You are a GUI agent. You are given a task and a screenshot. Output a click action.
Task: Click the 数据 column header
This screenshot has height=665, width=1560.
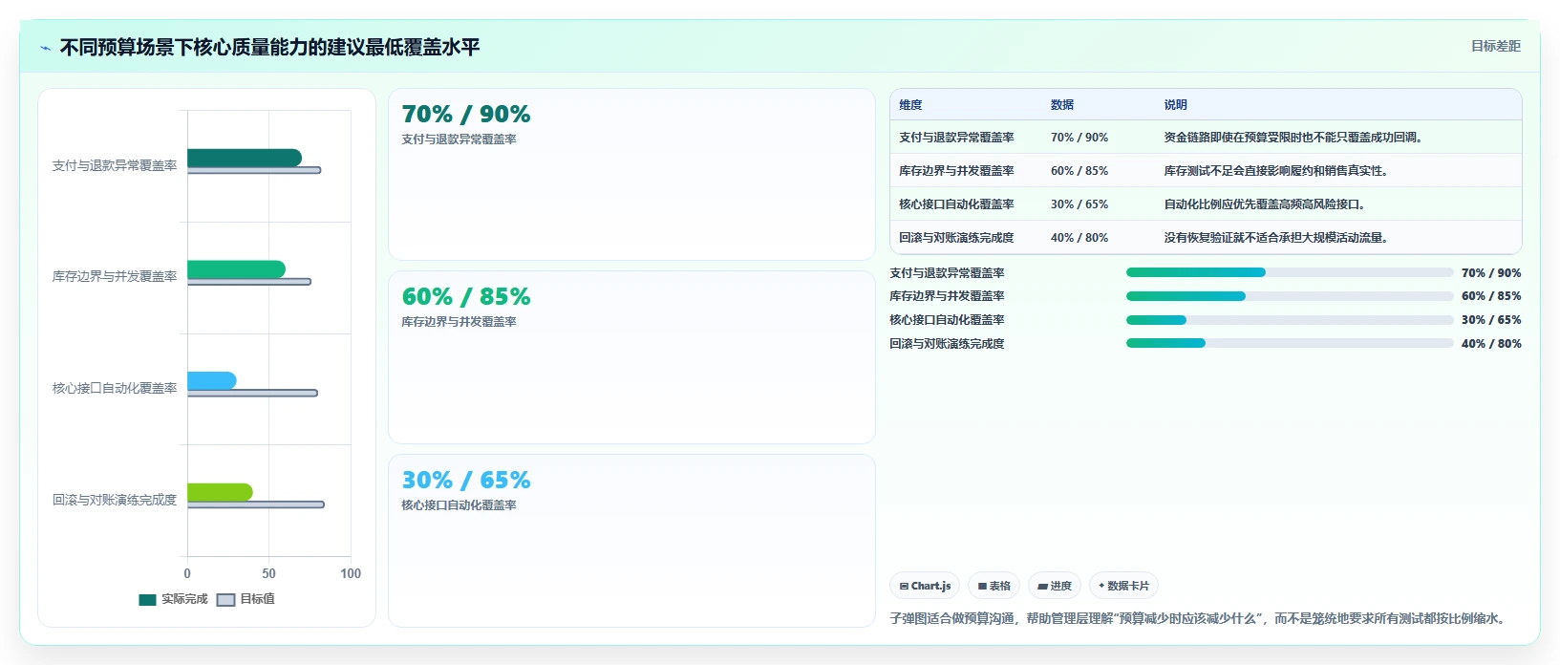(x=1062, y=105)
